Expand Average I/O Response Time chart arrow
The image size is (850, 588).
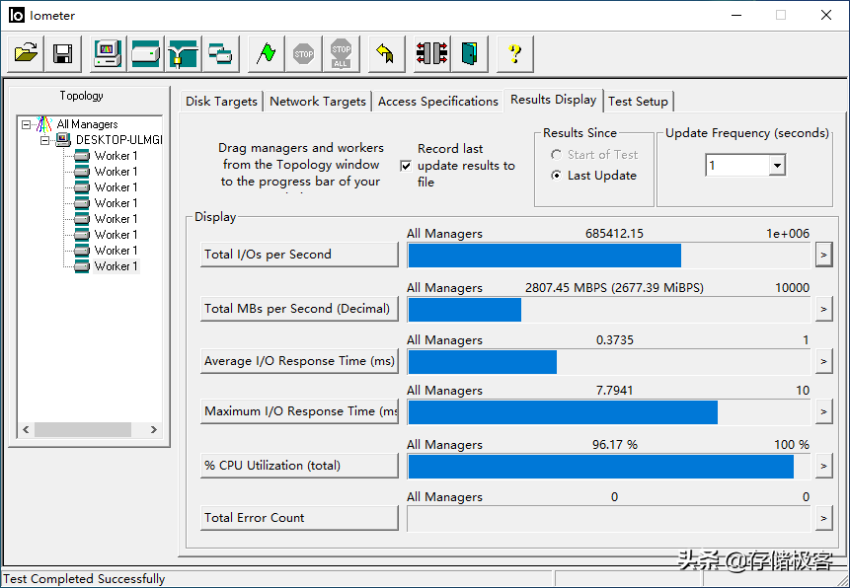point(824,361)
